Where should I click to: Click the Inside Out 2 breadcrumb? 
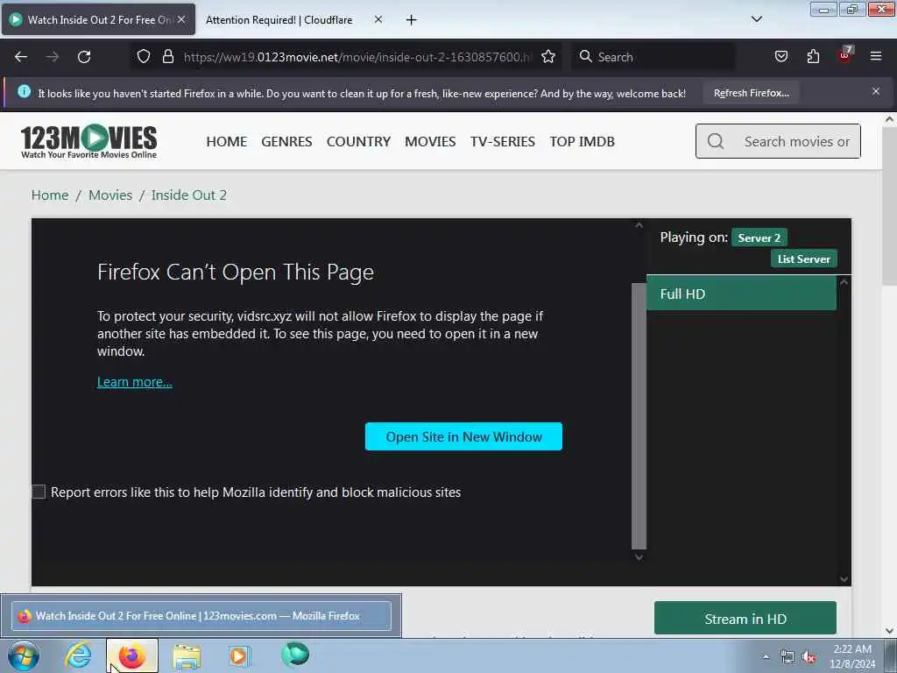(189, 195)
